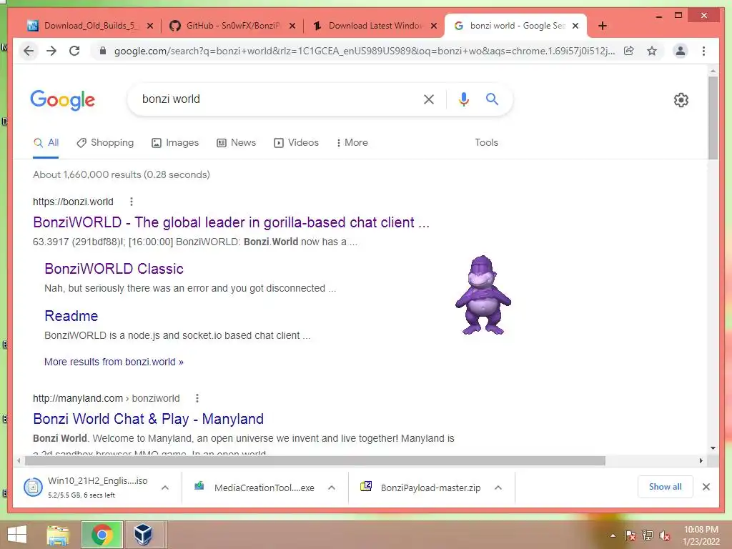Go forward with the forward arrow
The image size is (732, 549).
pos(51,51)
